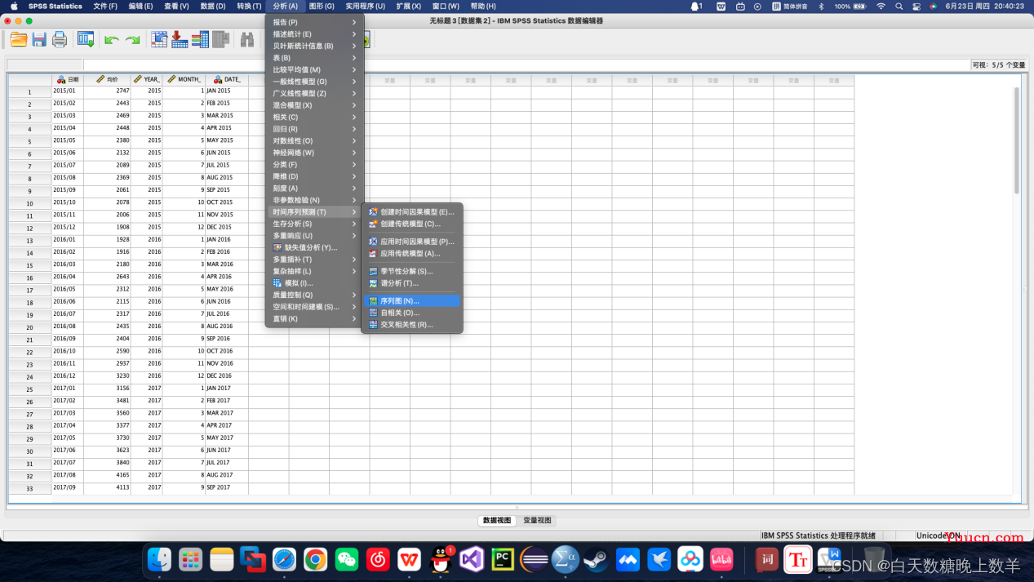Viewport: 1034px width, 582px height.
Task: Click the Undo arrow in the toolbar
Action: [112, 39]
